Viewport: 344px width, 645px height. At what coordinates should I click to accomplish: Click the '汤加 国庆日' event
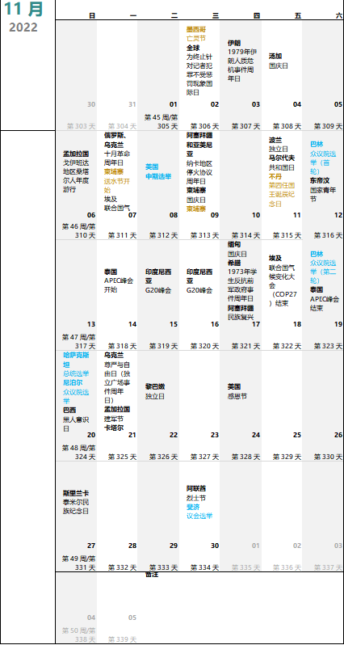point(279,61)
